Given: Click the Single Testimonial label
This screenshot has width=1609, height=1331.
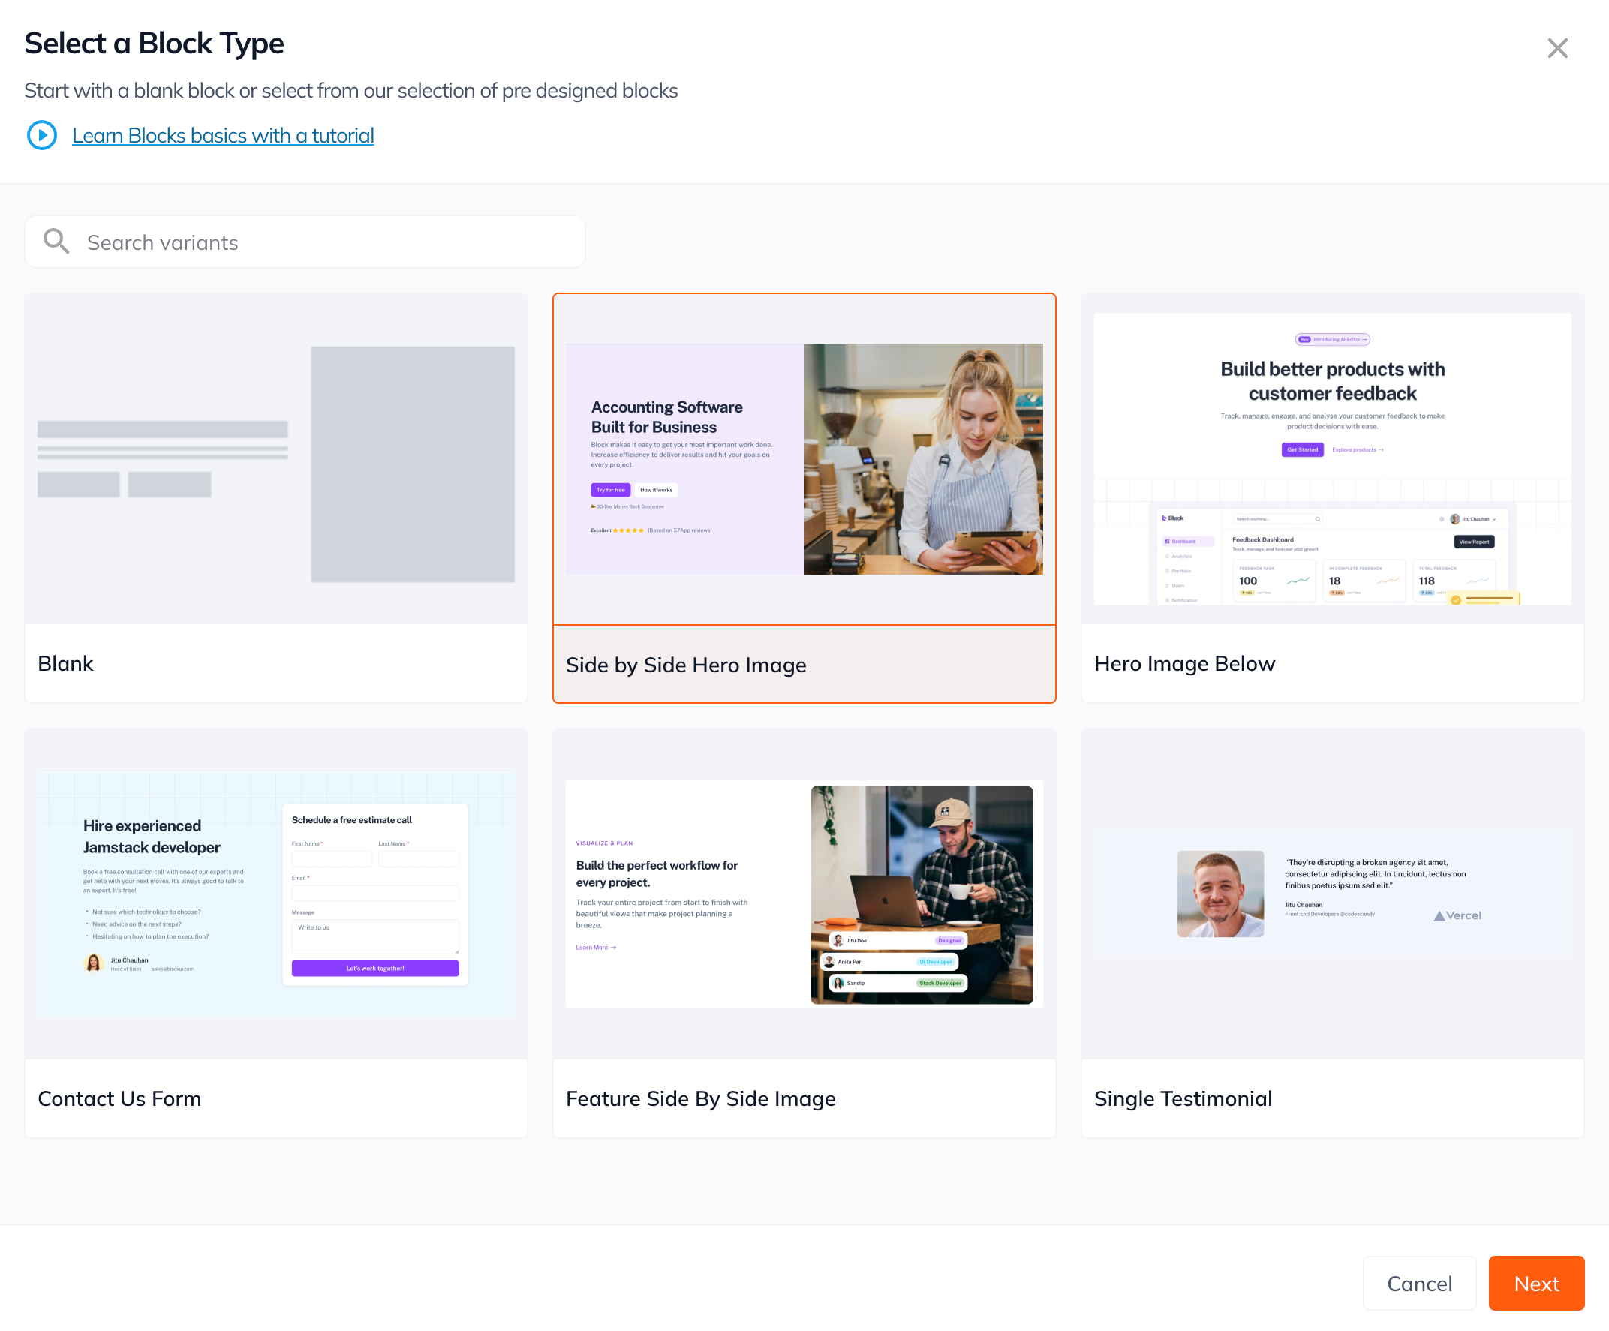Looking at the screenshot, I should 1182,1099.
